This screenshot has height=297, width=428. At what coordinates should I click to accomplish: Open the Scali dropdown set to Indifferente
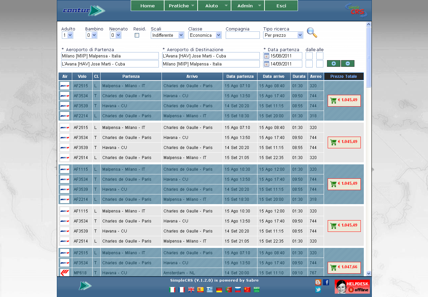pos(168,35)
